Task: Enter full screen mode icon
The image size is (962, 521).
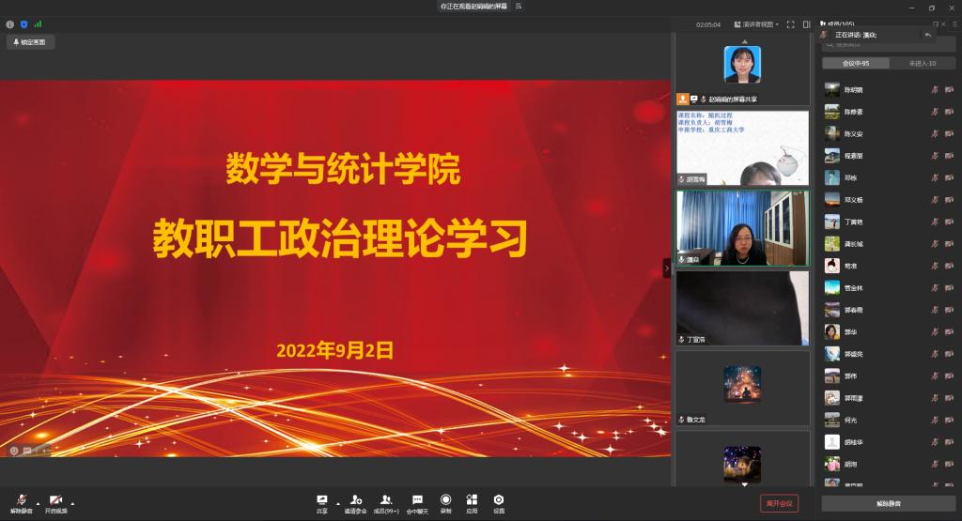Action: (791, 24)
